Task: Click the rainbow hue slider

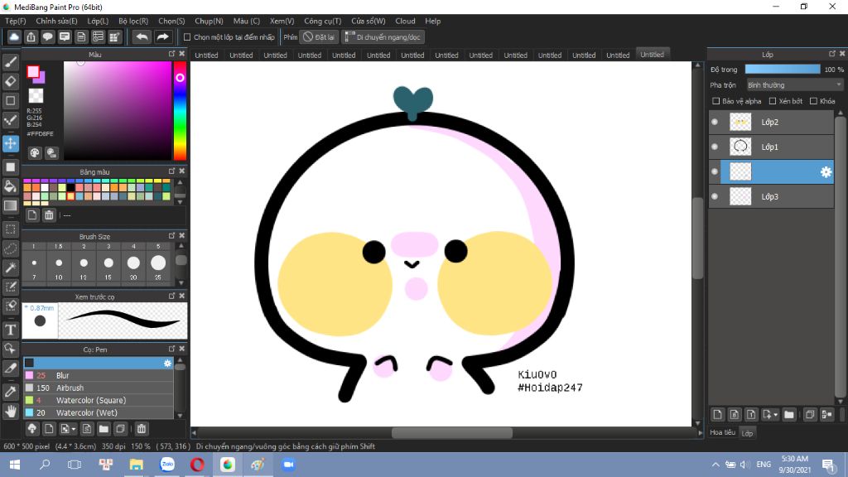Action: point(180,111)
